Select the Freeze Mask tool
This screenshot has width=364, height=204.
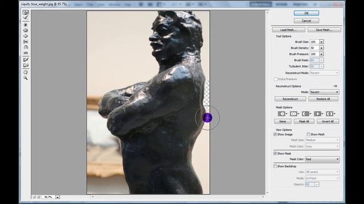click(26, 59)
